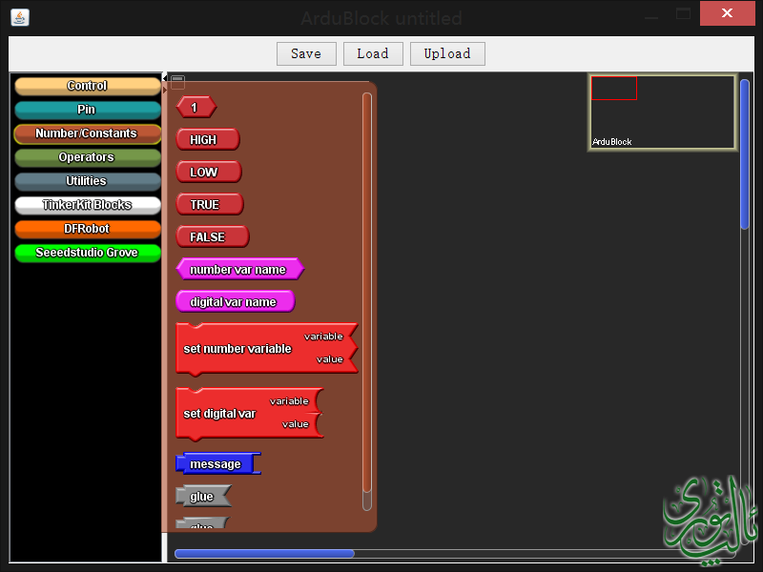Open the DFRobot block drawer

pos(88,229)
